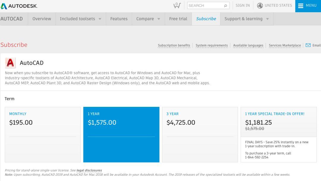Viewport: 321px width, 181px height.
Task: Open the Services Marketplace link
Action: click(x=285, y=45)
